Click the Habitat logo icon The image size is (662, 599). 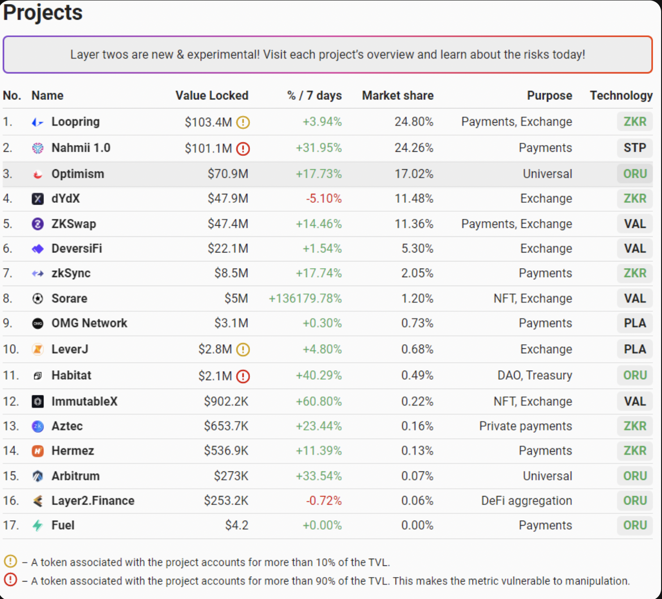click(x=38, y=376)
